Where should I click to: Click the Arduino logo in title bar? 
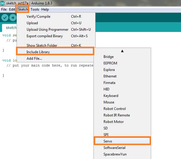[x=2, y=3]
